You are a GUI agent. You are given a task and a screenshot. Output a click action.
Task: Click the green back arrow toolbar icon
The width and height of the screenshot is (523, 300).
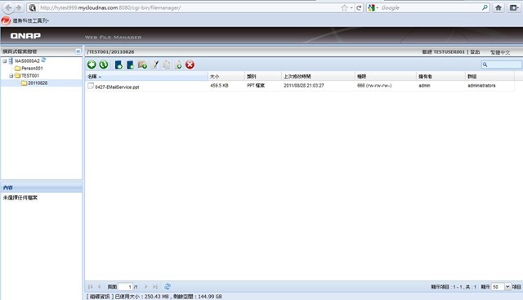pos(92,65)
